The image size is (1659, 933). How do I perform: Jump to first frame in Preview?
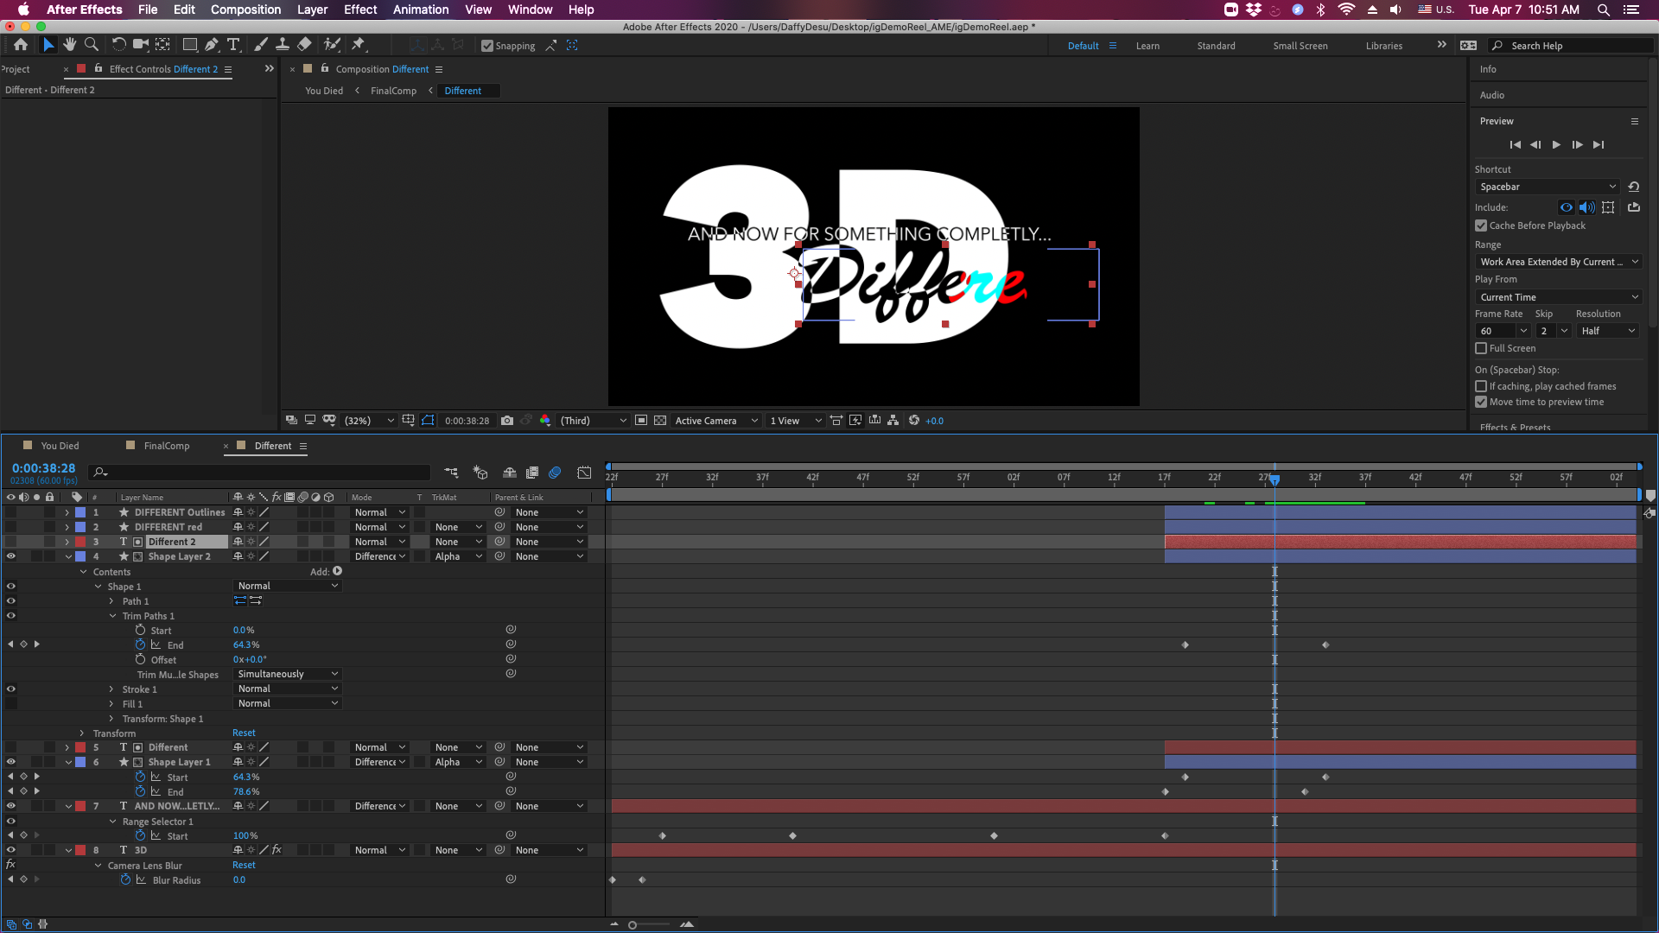pyautogui.click(x=1515, y=145)
